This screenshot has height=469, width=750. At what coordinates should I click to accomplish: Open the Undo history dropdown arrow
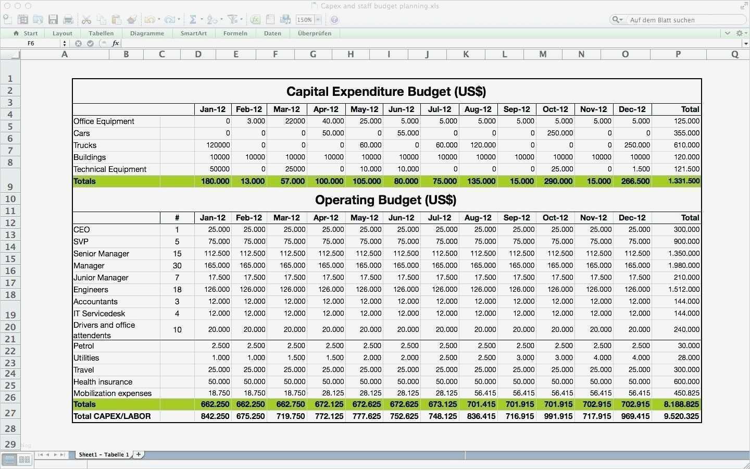pos(158,20)
